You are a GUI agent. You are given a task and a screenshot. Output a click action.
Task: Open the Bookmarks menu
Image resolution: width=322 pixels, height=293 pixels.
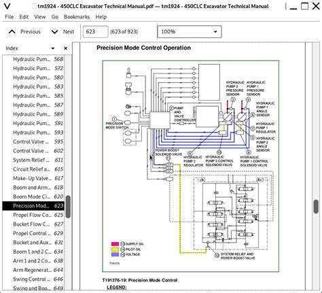(77, 17)
